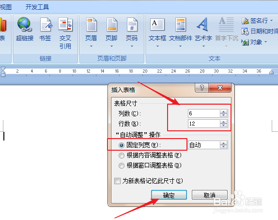278x220 pixels.
Task: Cancel with the 取消 button
Action: pos(210,195)
